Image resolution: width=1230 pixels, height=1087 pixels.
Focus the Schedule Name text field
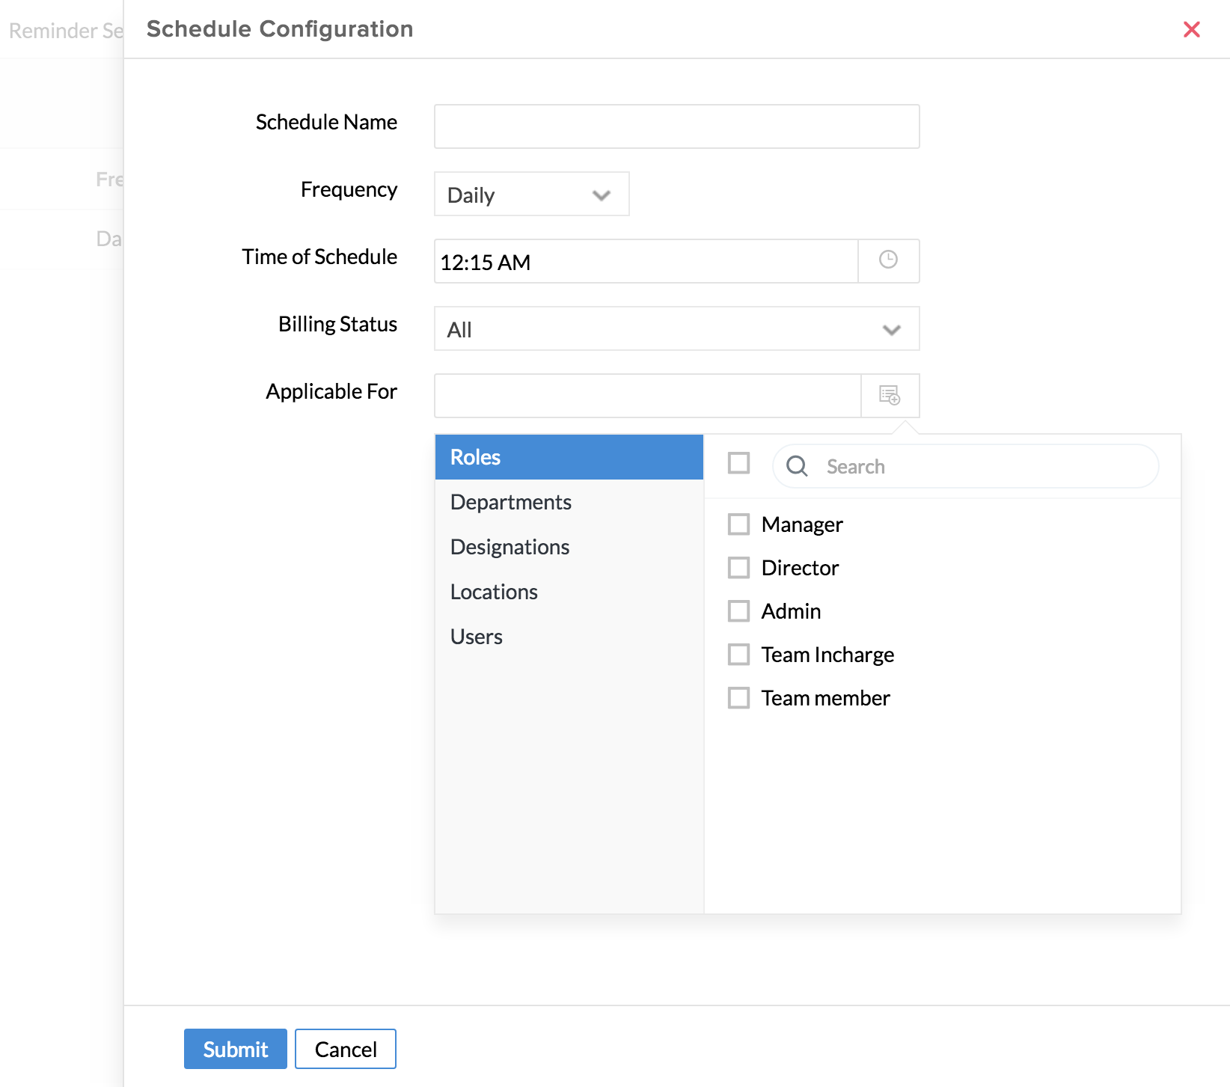tap(676, 126)
